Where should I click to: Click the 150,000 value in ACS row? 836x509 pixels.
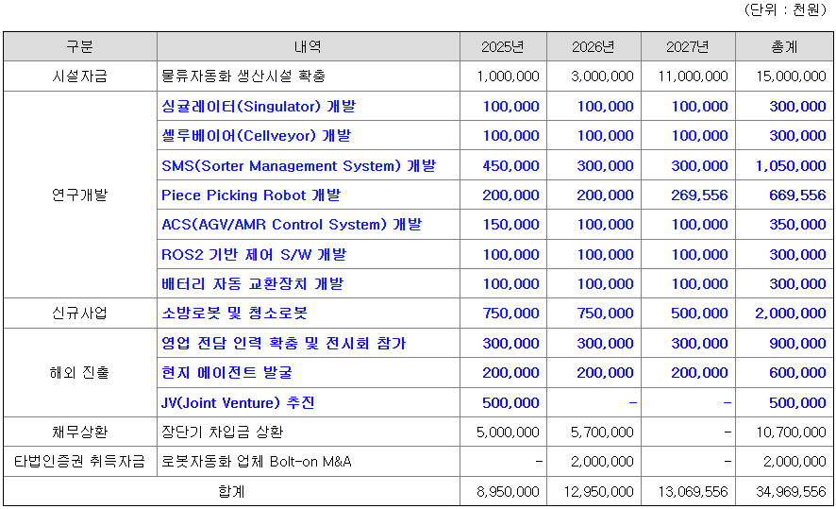[510, 224]
